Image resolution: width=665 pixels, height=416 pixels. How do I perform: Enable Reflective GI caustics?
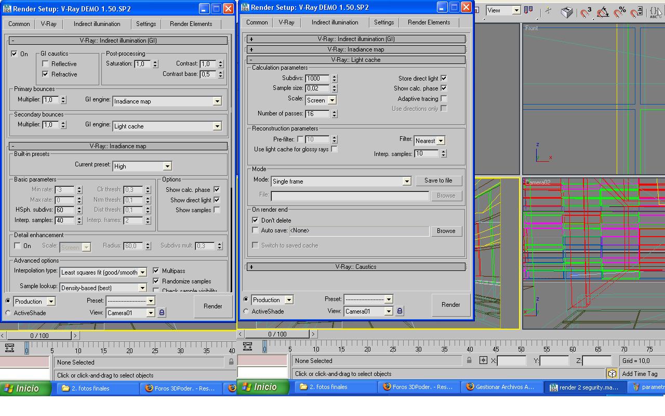(x=46, y=64)
